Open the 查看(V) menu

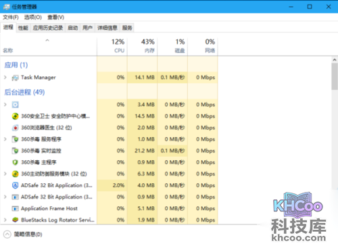(x=55, y=17)
